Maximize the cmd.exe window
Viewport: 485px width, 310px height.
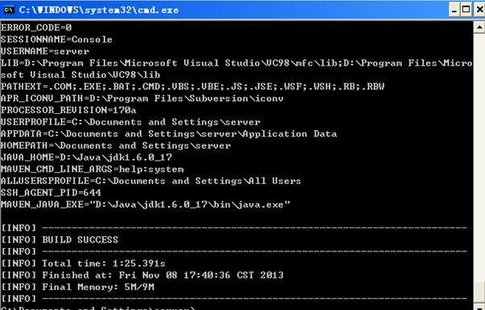(x=467, y=10)
